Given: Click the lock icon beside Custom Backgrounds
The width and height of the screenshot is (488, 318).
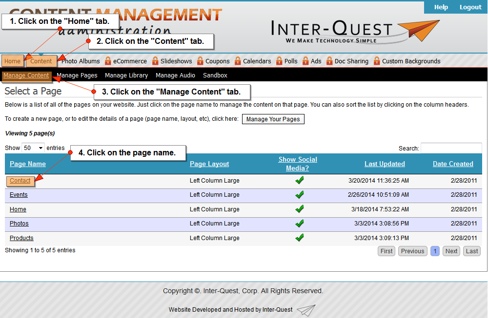Looking at the screenshot, I should coord(377,61).
